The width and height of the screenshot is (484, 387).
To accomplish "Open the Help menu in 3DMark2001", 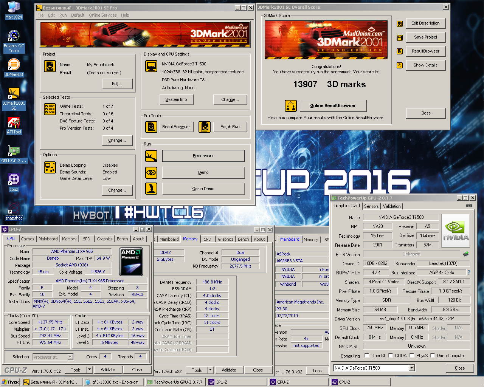I will click(125, 15).
